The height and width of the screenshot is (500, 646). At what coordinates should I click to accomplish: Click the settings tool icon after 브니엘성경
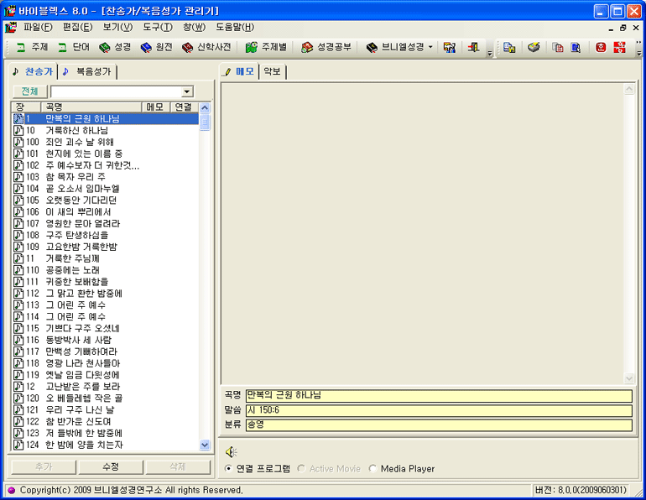[x=450, y=47]
